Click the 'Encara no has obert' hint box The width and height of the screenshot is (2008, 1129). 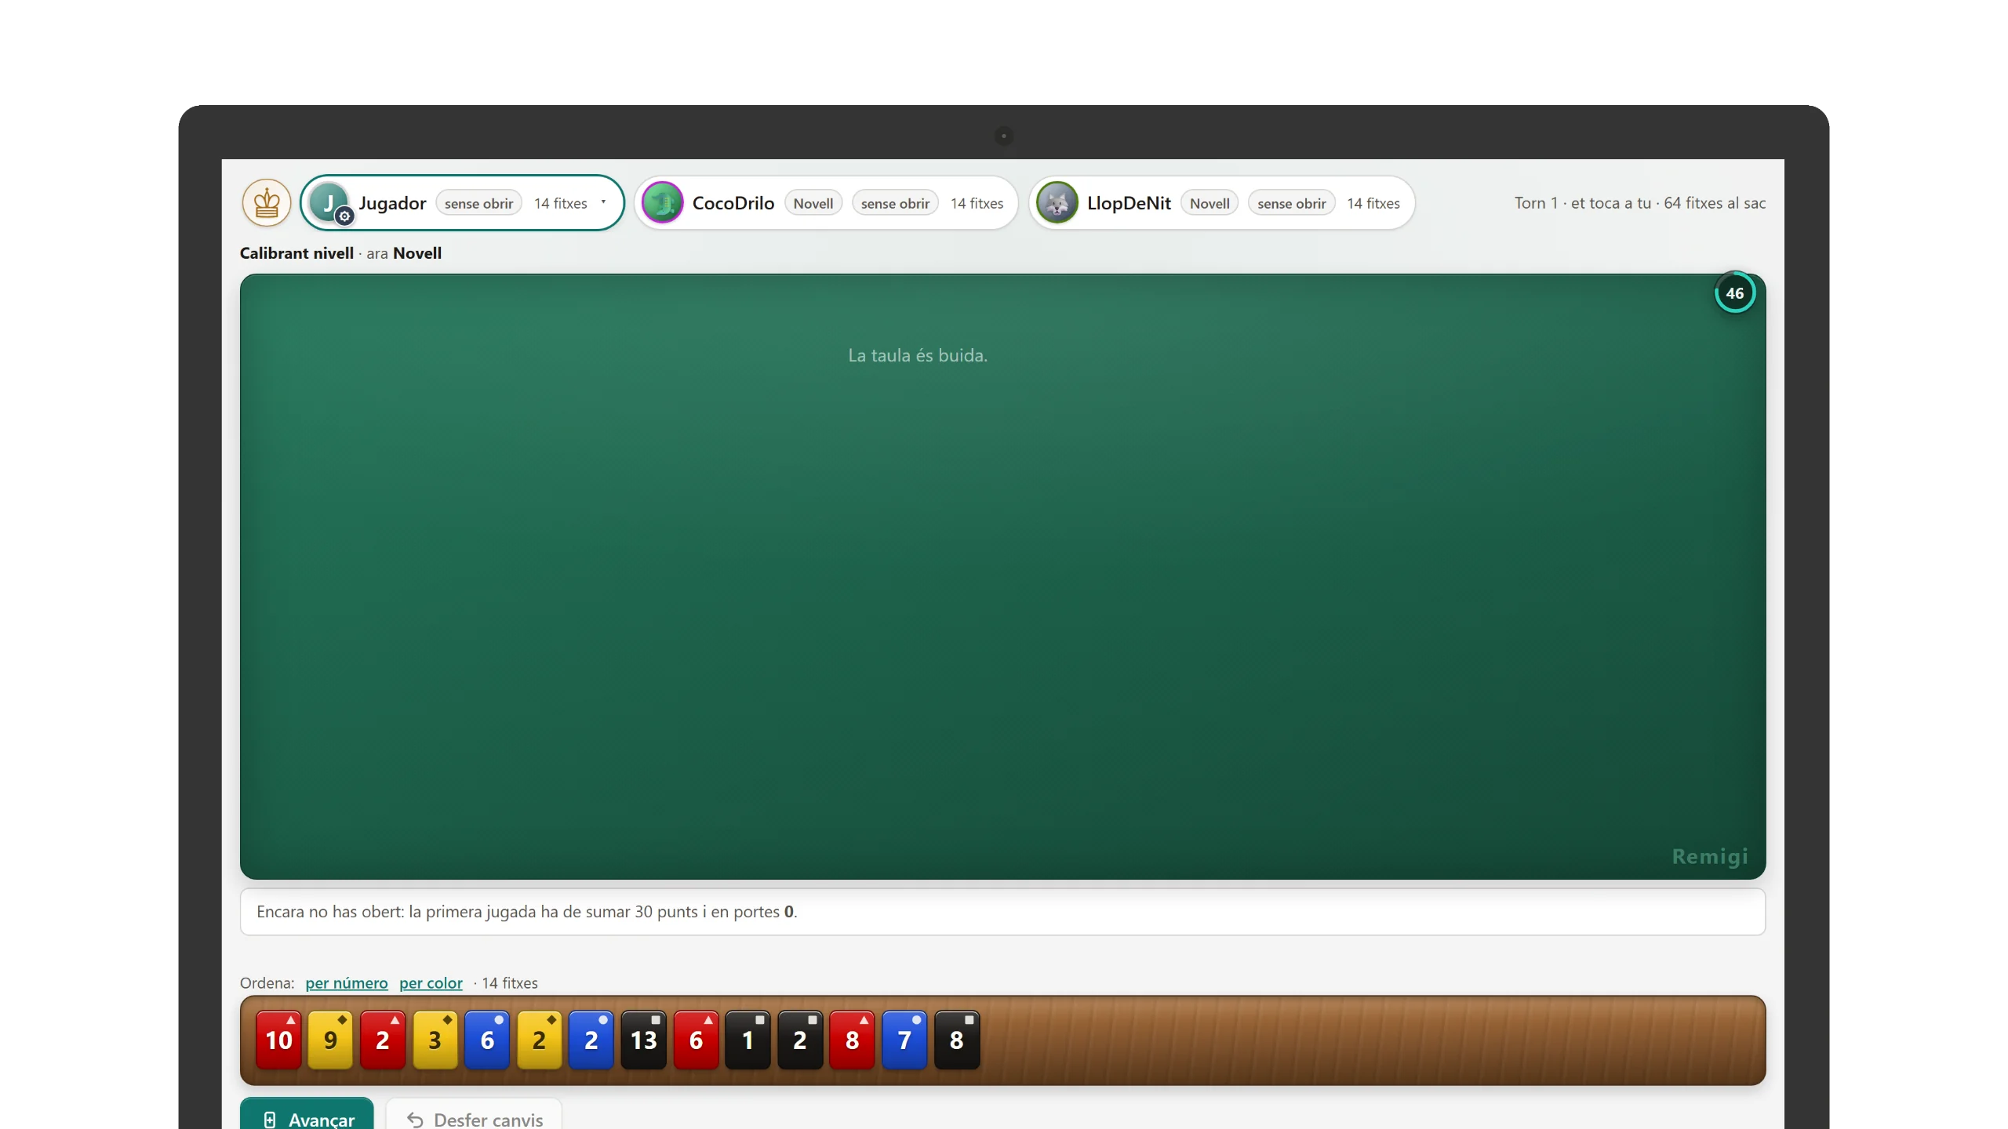[1002, 912]
